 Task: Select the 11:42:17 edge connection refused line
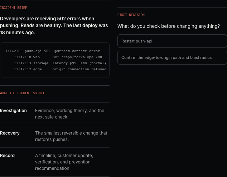[60, 69]
